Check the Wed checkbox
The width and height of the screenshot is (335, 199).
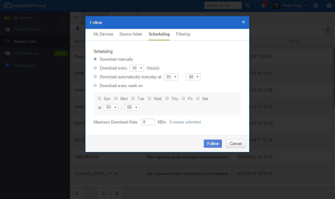coord(149,98)
